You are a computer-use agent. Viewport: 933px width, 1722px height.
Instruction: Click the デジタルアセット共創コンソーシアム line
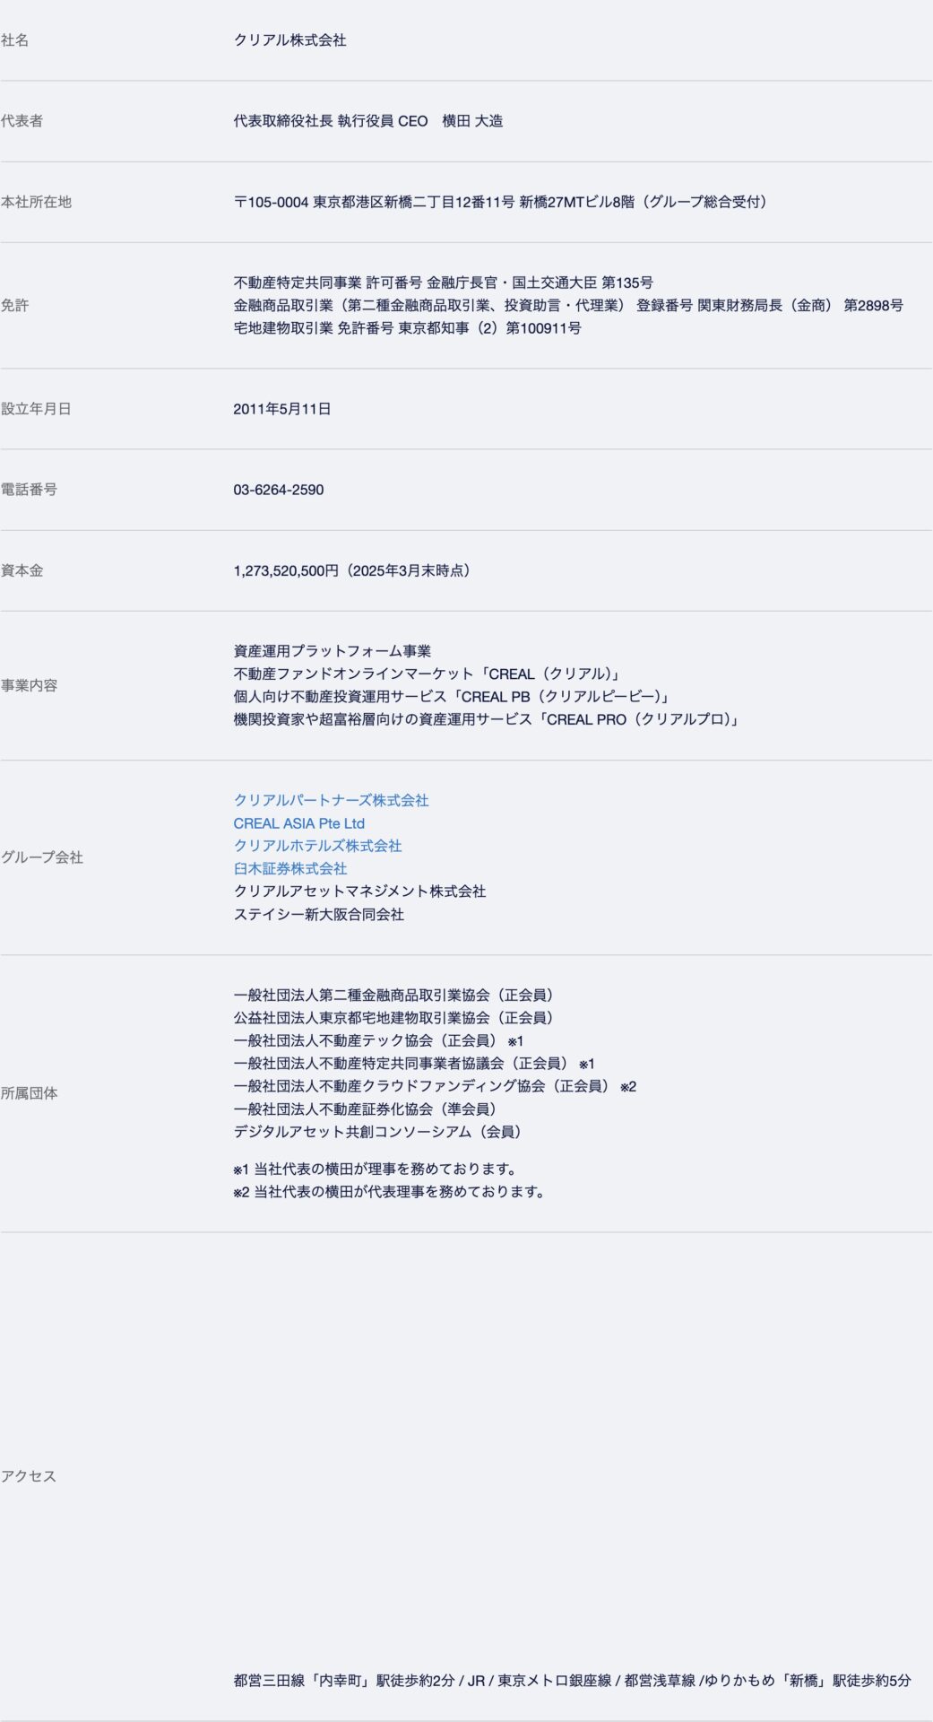(379, 1132)
